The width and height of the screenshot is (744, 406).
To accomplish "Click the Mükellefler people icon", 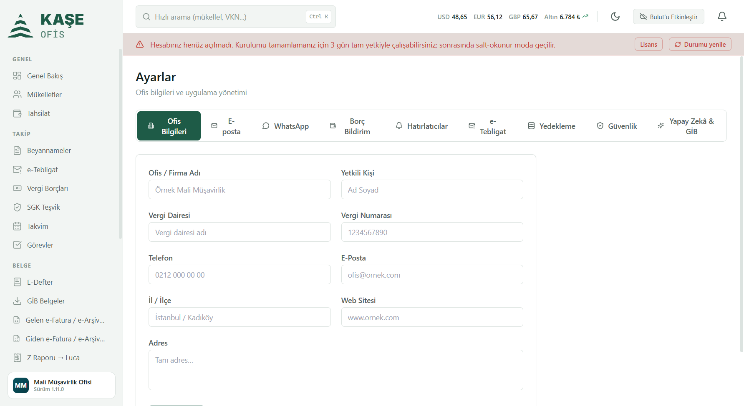I will [x=17, y=95].
